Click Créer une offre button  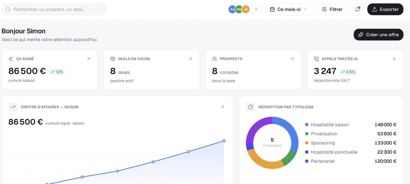[x=378, y=35]
